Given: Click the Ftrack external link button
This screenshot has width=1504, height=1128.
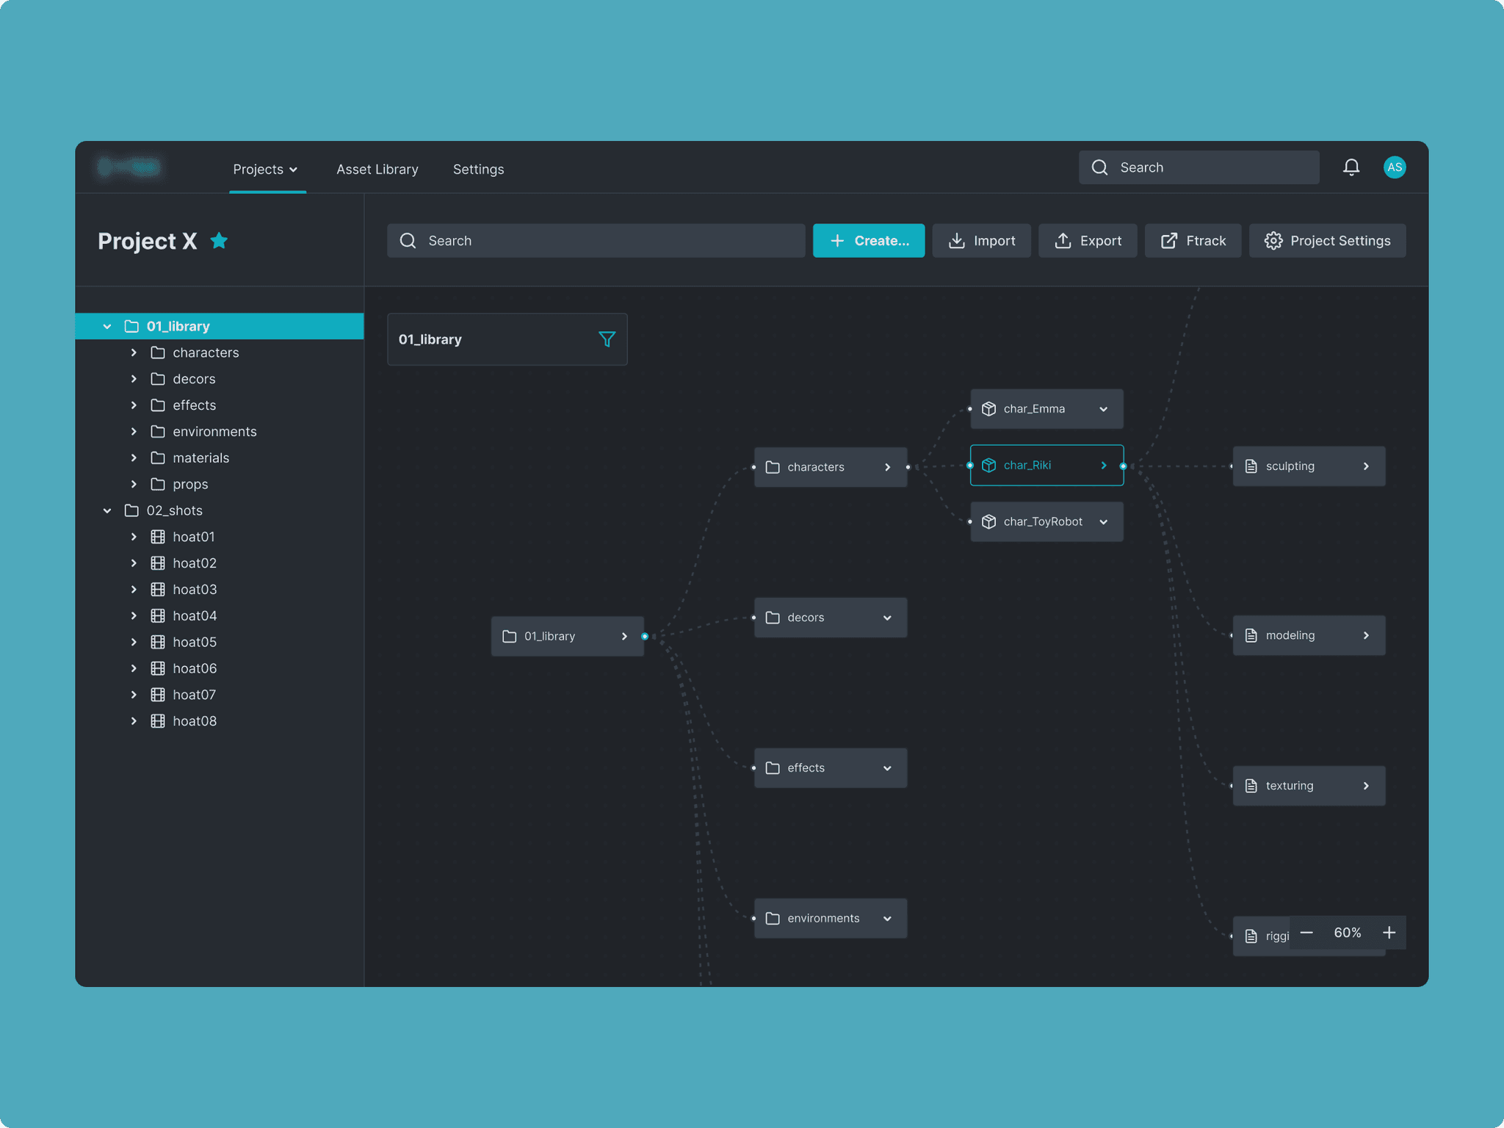Looking at the screenshot, I should click(x=1193, y=241).
